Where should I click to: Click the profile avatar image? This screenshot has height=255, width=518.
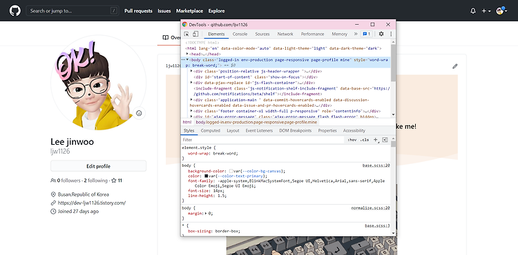point(98,83)
